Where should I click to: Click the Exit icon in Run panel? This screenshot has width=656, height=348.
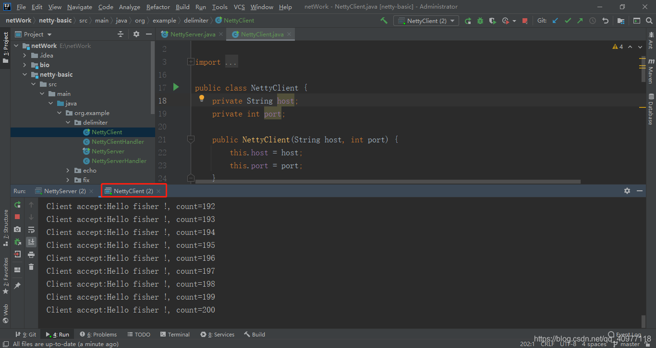pyautogui.click(x=17, y=255)
